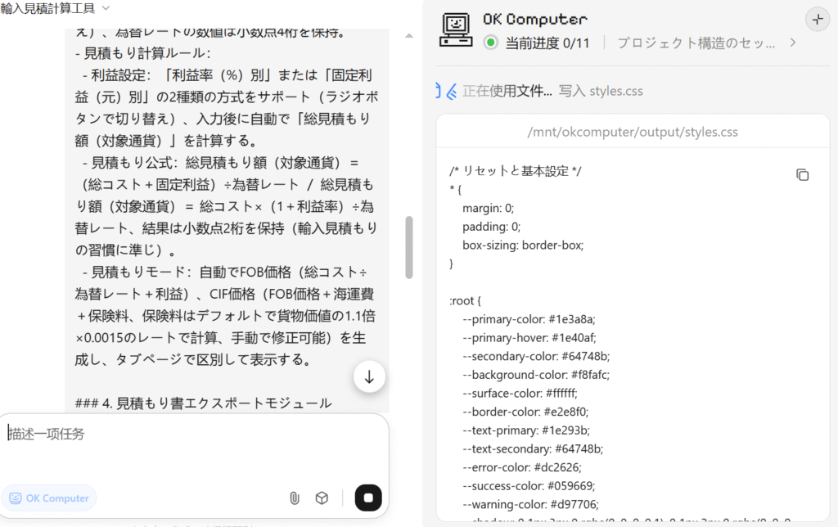This screenshot has height=527, width=838.
Task: Select the /mnt/okcomputer/output/styles.css file header
Action: point(633,132)
